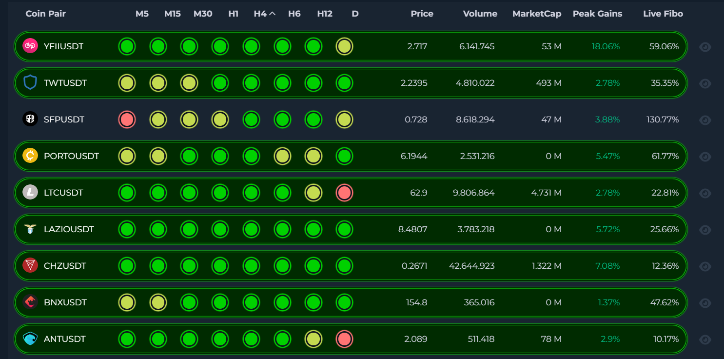The image size is (724, 359).
Task: Click the 18.06% peak gains value
Action: pyautogui.click(x=606, y=46)
